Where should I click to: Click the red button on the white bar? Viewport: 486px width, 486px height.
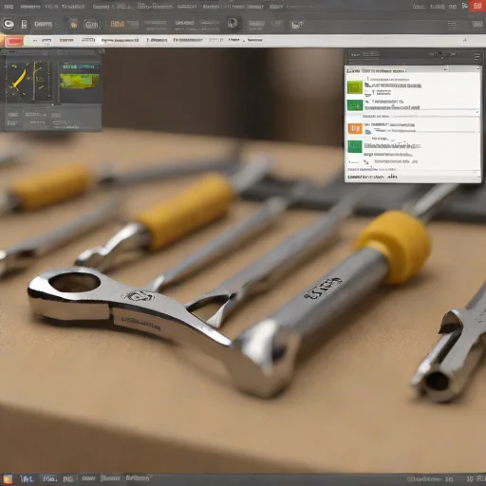click(14, 41)
